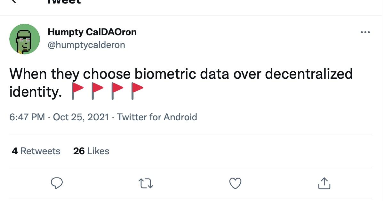The width and height of the screenshot is (384, 201).
Task: Like the tweet using the heart icon
Action: point(235,183)
